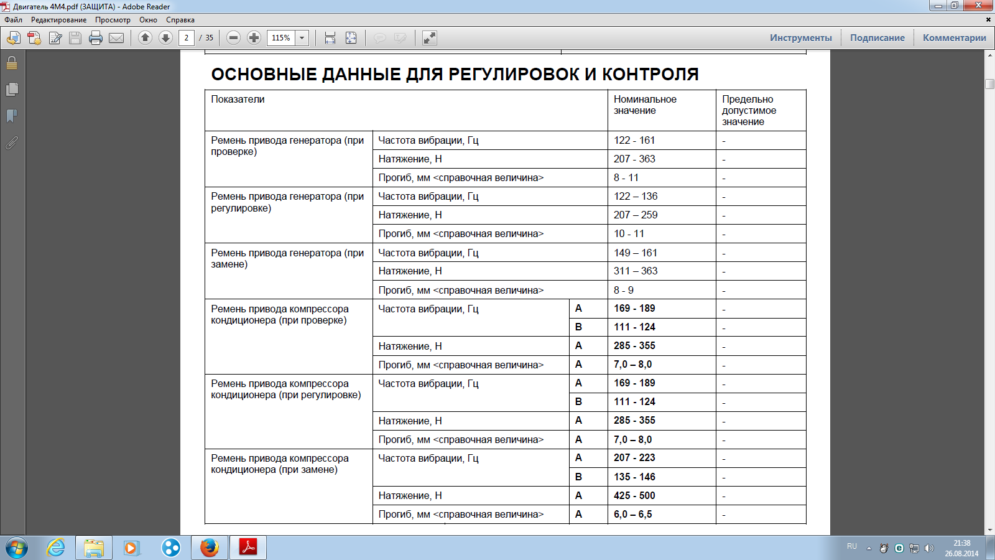Viewport: 995px width, 560px height.
Task: Go to next page with down arrow
Action: pos(165,38)
